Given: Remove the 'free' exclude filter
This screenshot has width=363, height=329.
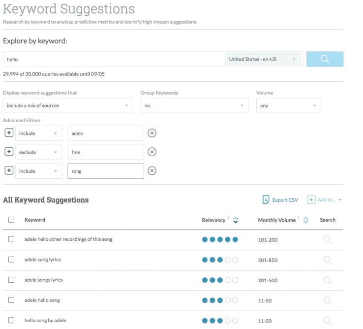Looking at the screenshot, I should [152, 152].
